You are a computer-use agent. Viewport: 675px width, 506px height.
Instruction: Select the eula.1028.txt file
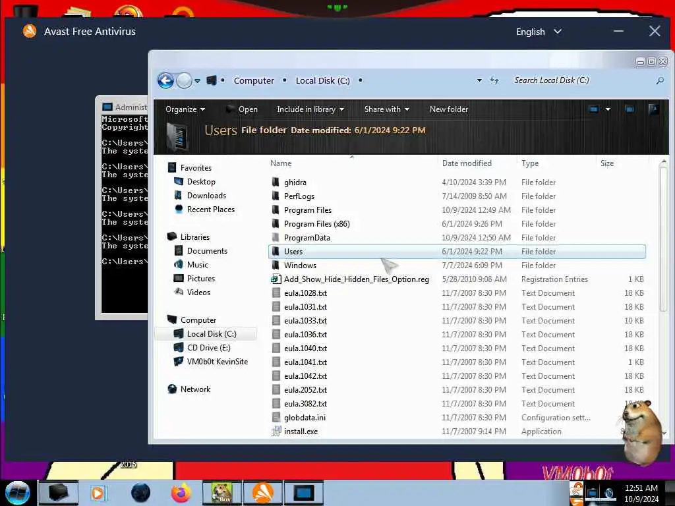click(x=456, y=293)
